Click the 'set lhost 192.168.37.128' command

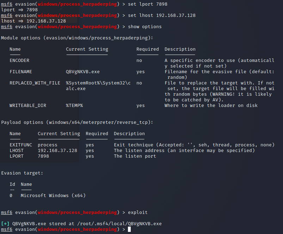(x=162, y=15)
